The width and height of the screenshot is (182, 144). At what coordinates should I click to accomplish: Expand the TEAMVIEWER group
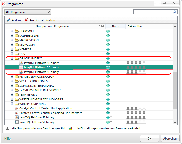point(12,94)
